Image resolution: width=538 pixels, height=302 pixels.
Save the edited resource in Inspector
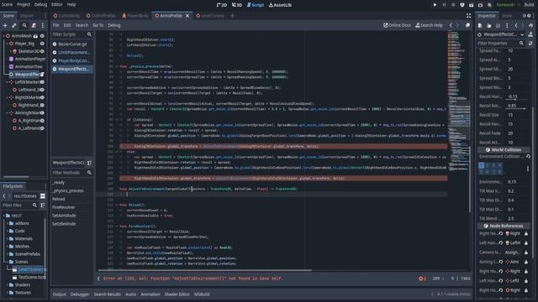tap(498, 25)
